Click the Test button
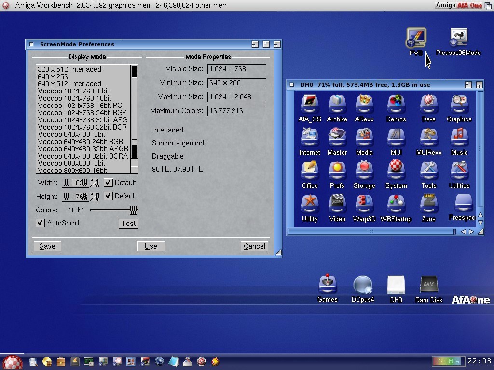The height and width of the screenshot is (370, 494). (x=128, y=224)
